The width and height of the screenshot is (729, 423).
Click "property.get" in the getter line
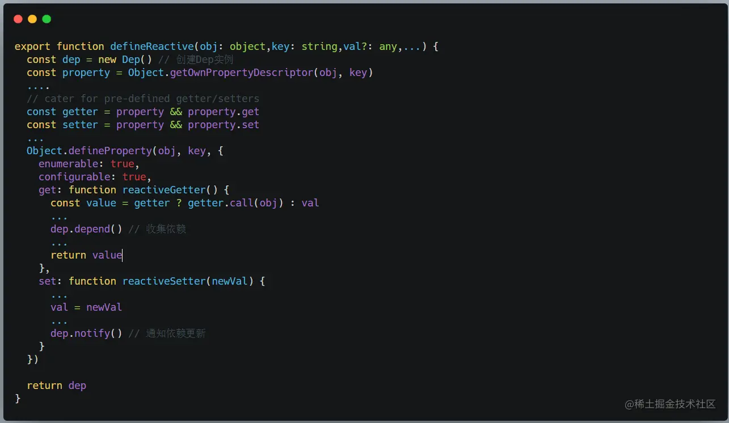click(224, 112)
